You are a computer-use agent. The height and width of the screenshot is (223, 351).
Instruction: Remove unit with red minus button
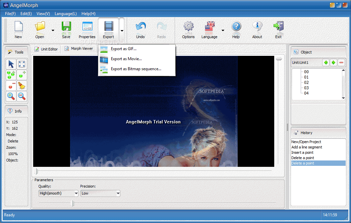(x=341, y=63)
